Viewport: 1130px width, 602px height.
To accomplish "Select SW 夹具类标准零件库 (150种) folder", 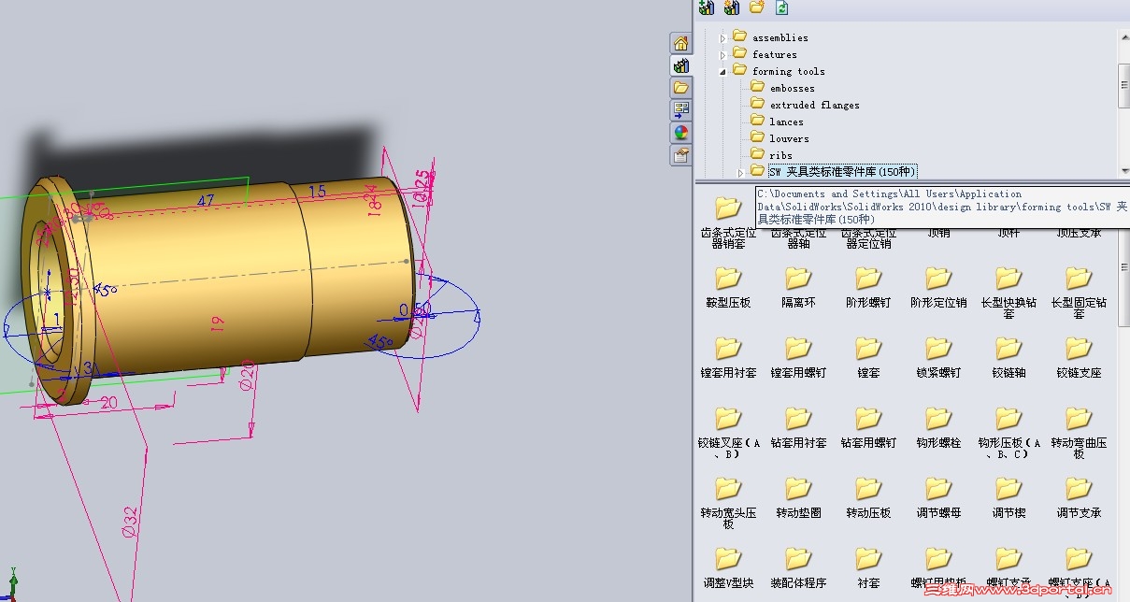I will click(834, 172).
